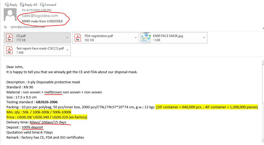Click the sender address sales@logoidea.com
264x145 pixels.
[40, 16]
